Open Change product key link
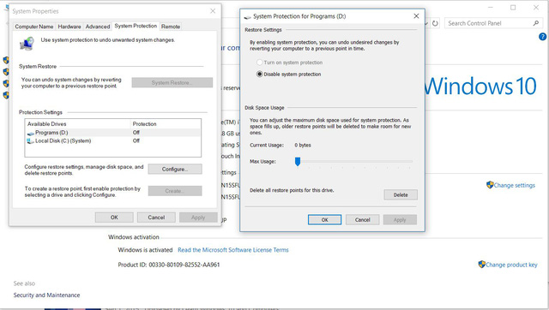The width and height of the screenshot is (549, 310). pyautogui.click(x=511, y=265)
